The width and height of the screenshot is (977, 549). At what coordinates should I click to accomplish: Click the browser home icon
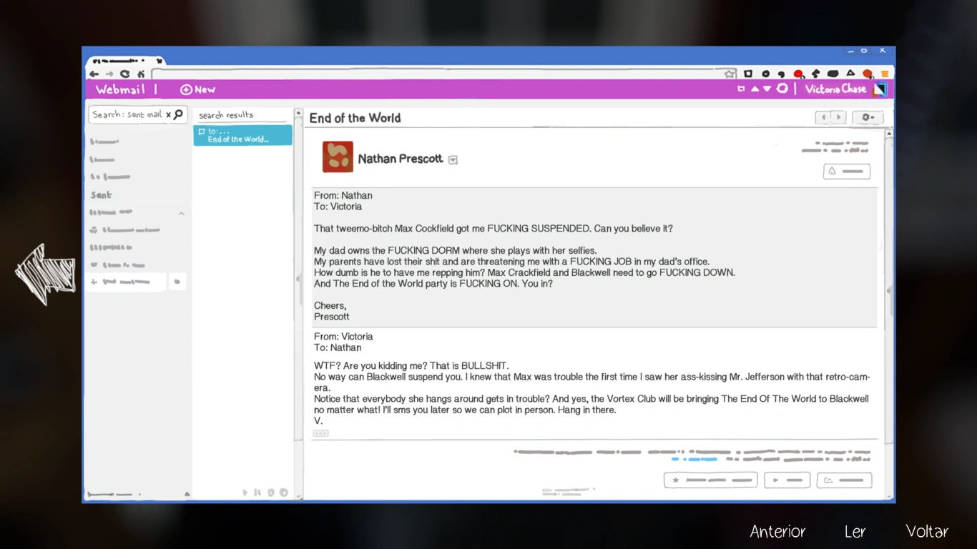tap(141, 74)
